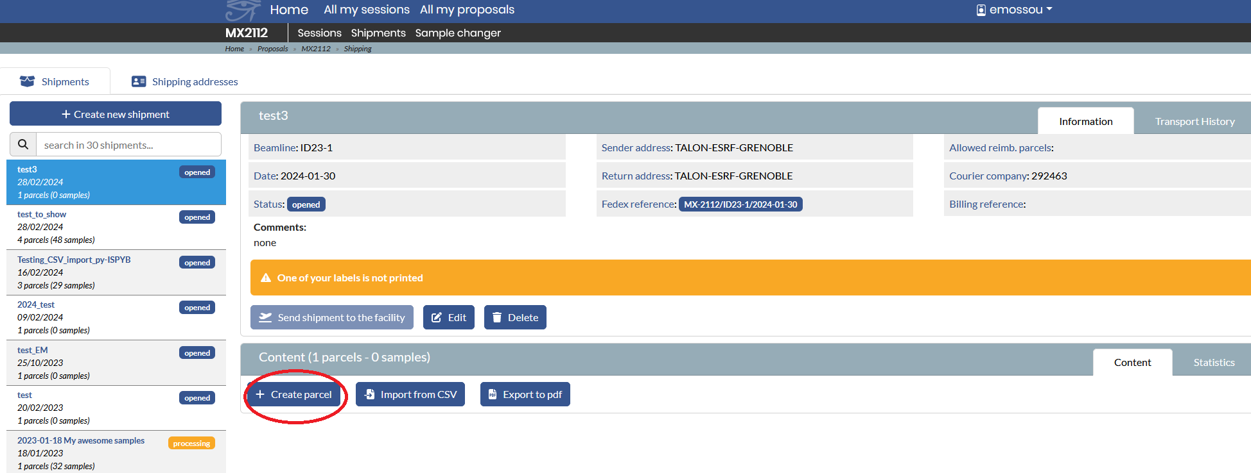Click the Shipping addresses card icon
Image resolution: width=1251 pixels, height=473 pixels.
tap(139, 81)
